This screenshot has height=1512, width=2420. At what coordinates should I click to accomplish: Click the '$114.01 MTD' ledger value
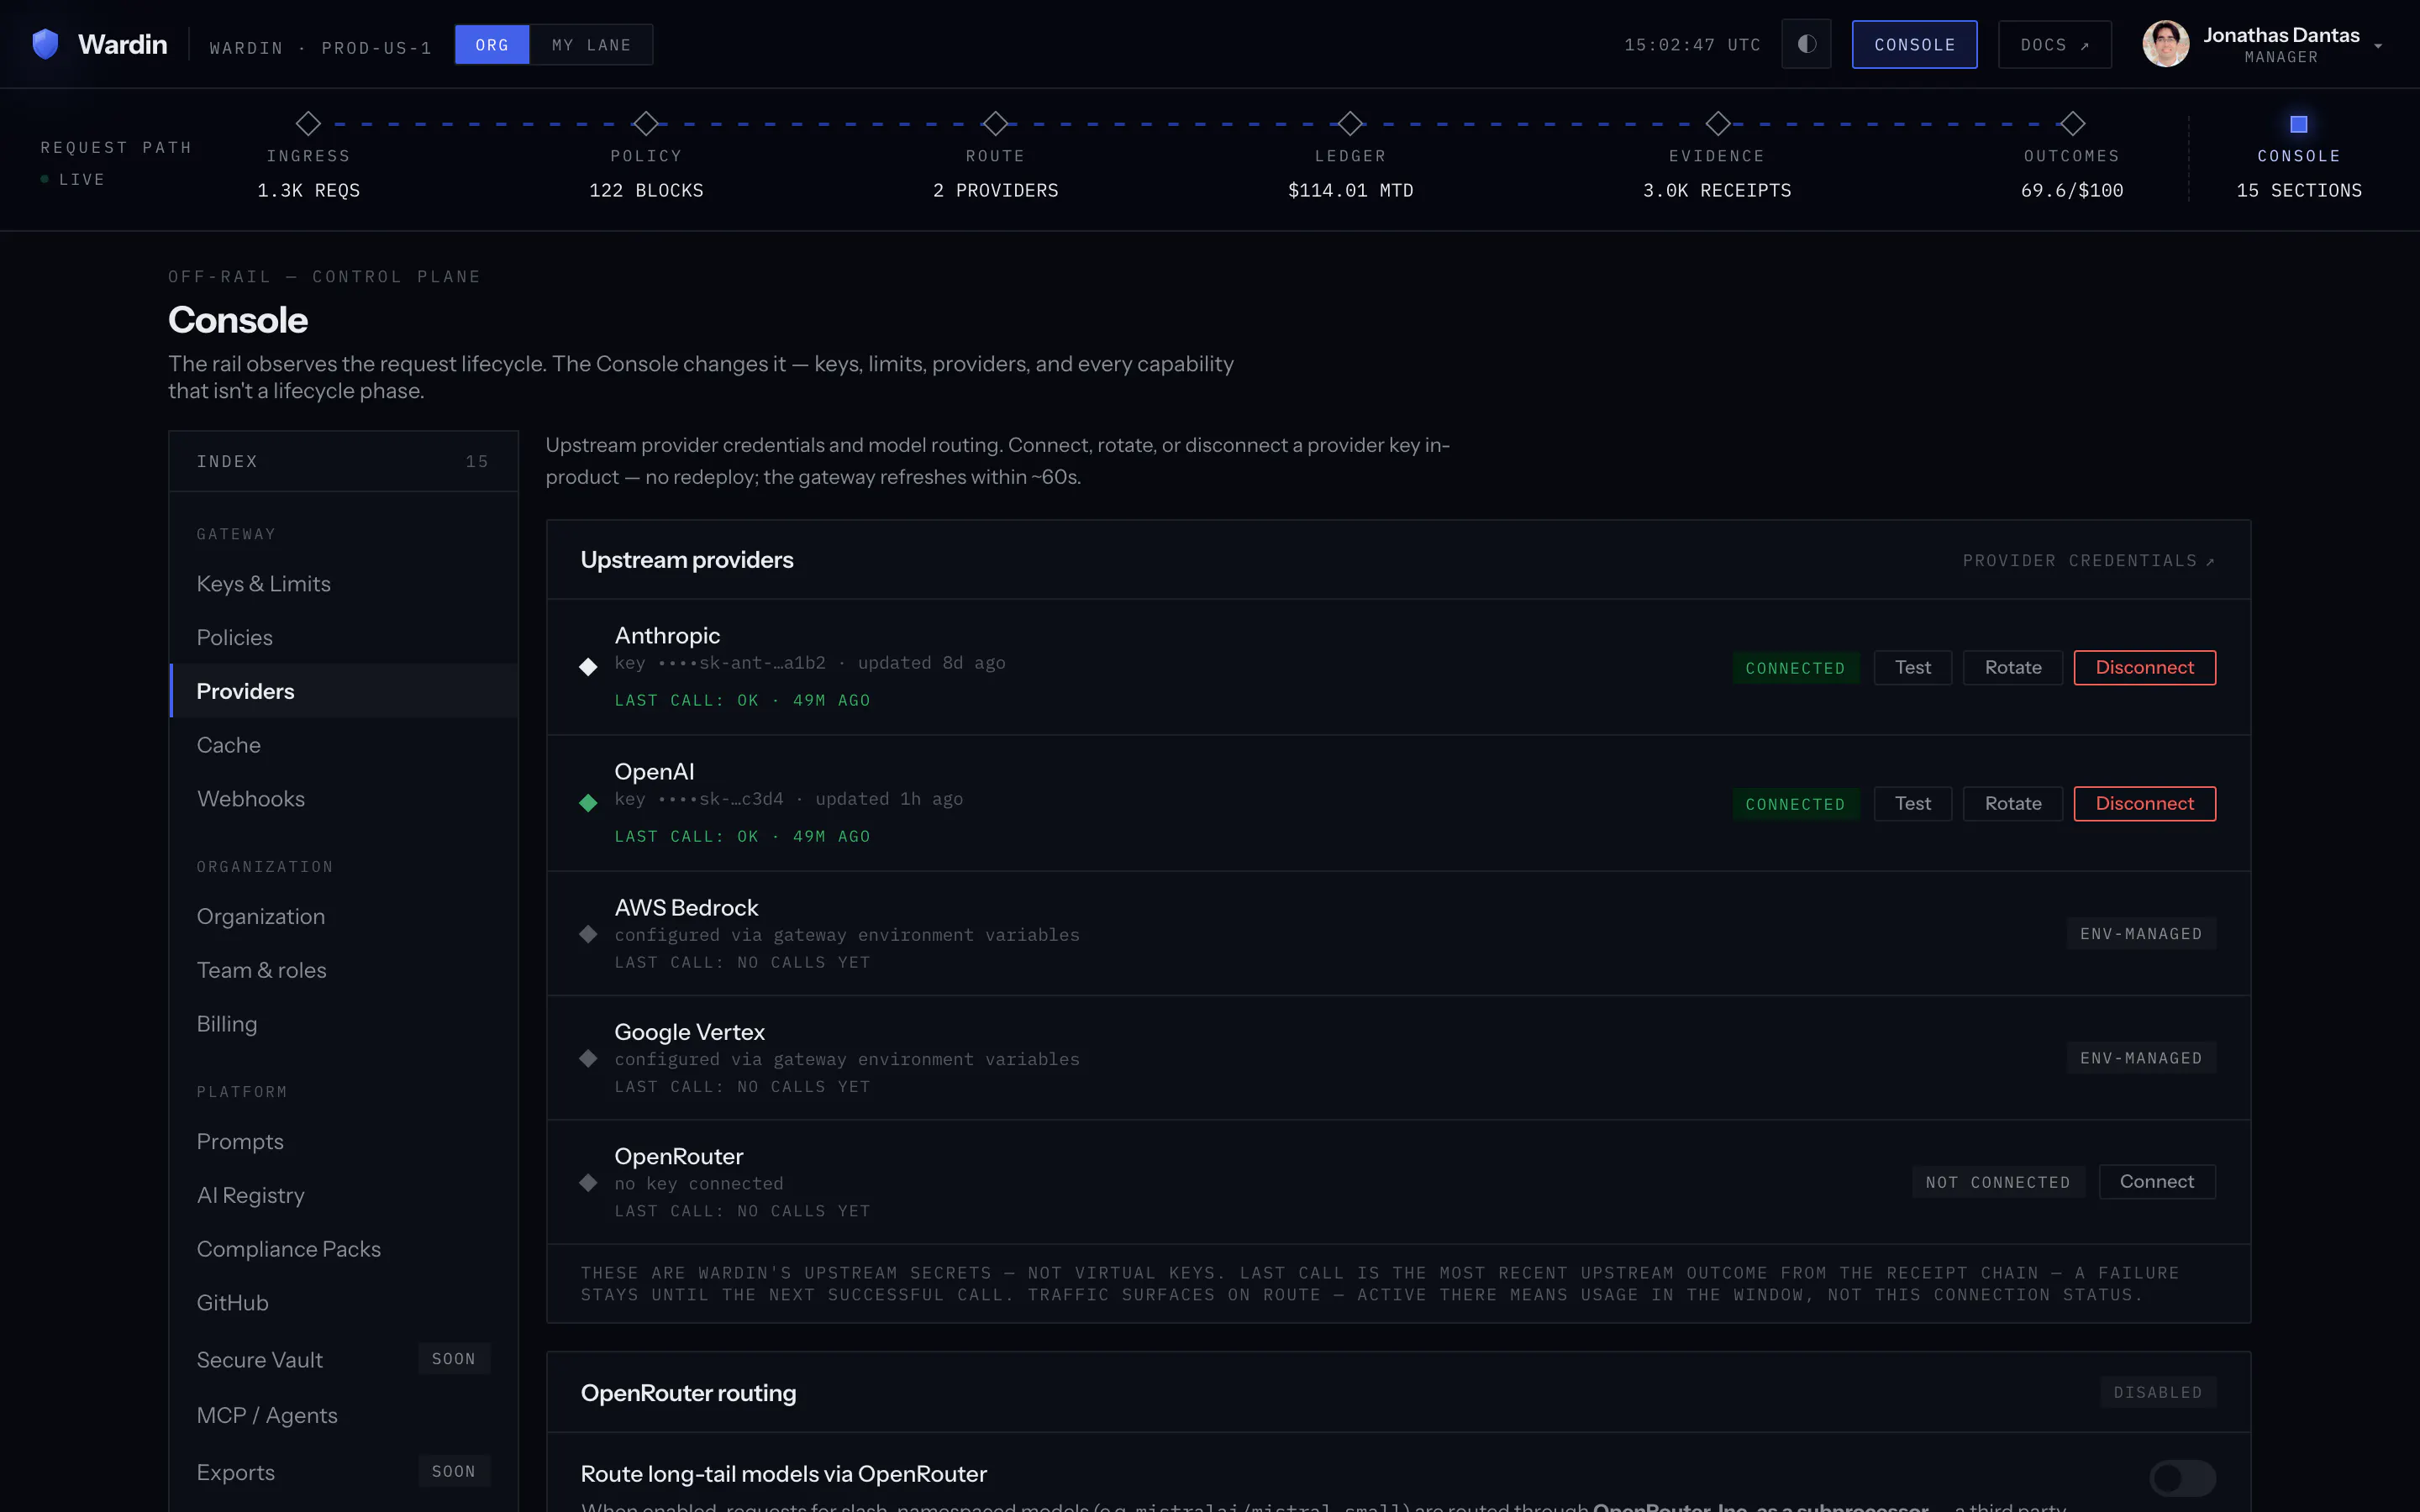click(1351, 191)
